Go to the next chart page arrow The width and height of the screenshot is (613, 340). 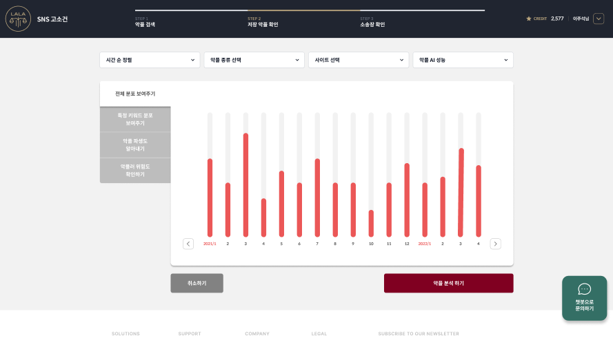coord(495,244)
